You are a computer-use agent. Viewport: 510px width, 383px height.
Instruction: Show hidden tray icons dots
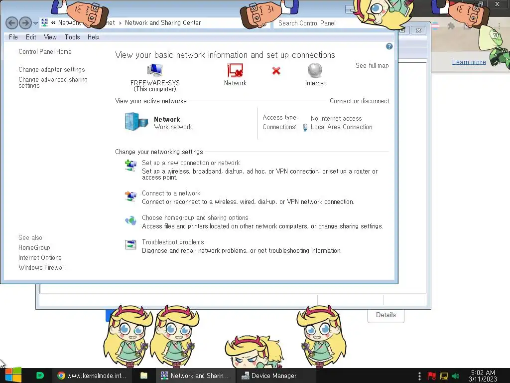pyautogui.click(x=419, y=376)
